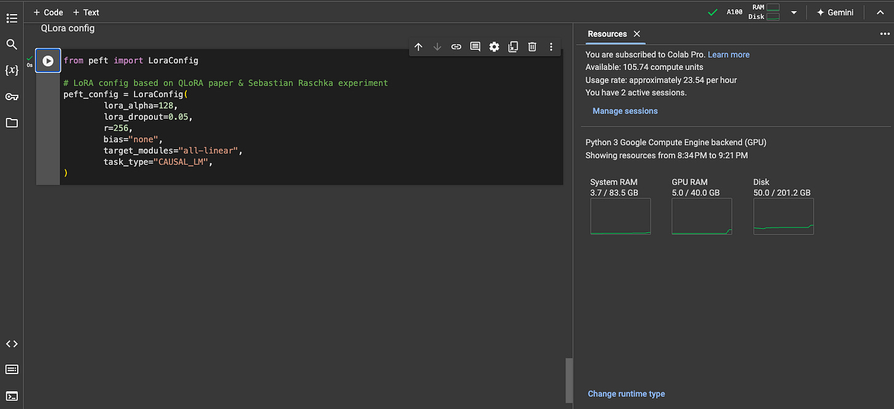Image resolution: width=894 pixels, height=409 pixels.
Task: Click the '5.0 / 40.0 GB' value
Action: [696, 193]
